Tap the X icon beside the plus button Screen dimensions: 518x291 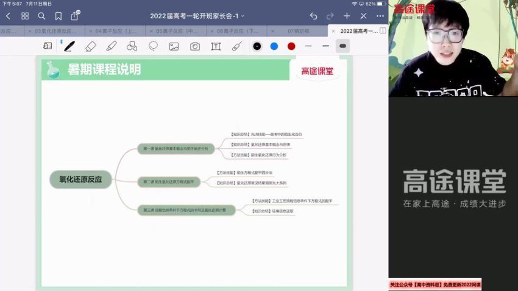coord(363,16)
